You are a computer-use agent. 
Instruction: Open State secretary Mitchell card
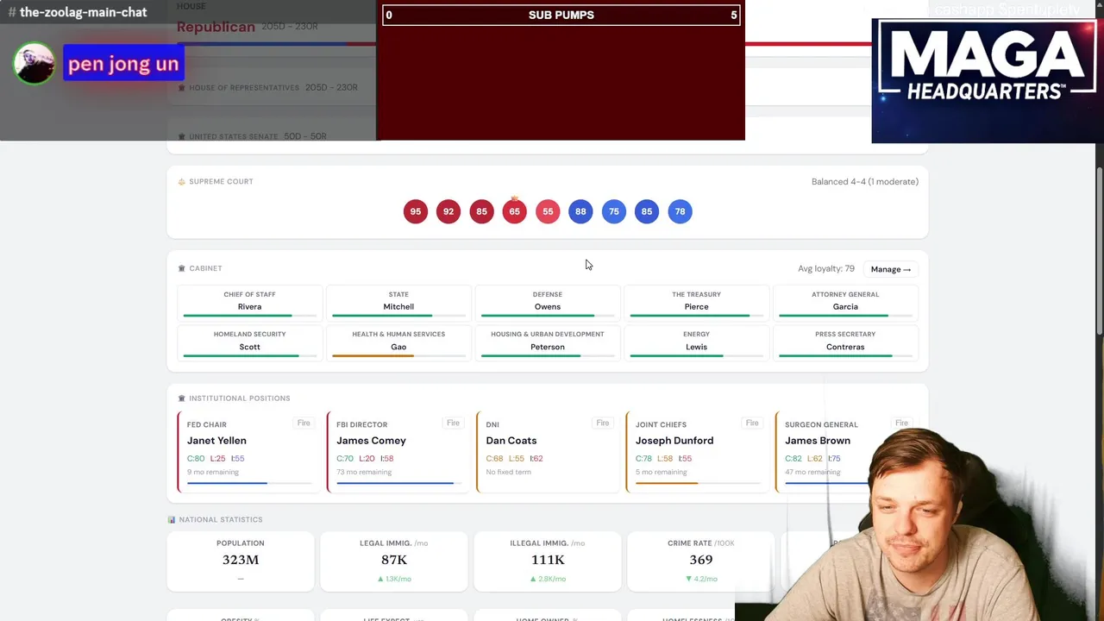(x=398, y=303)
